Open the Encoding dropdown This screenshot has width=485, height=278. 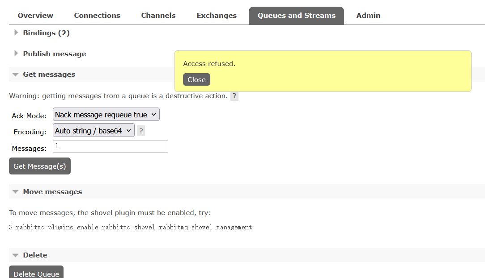pyautogui.click(x=94, y=131)
